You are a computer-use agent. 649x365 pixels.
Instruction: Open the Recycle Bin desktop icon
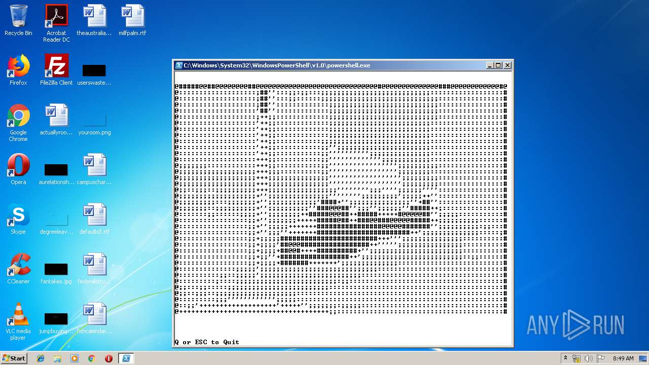tap(18, 20)
